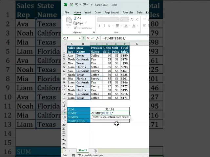Expand underline style dropdown arrow
The height and width of the screenshot is (157, 210).
(x=113, y=26)
